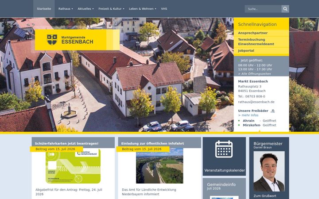Expand the Leben & Wohnen menu
Viewport: 319px width, 199px height.
point(142,9)
